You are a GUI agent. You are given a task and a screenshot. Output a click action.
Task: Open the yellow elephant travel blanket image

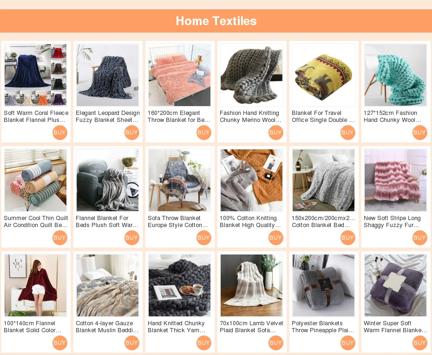coord(323,75)
